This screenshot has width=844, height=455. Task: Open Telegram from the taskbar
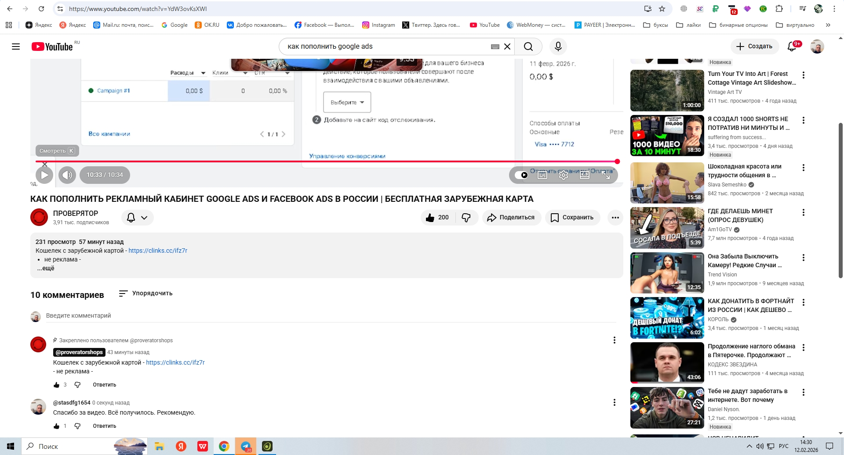pos(246,446)
